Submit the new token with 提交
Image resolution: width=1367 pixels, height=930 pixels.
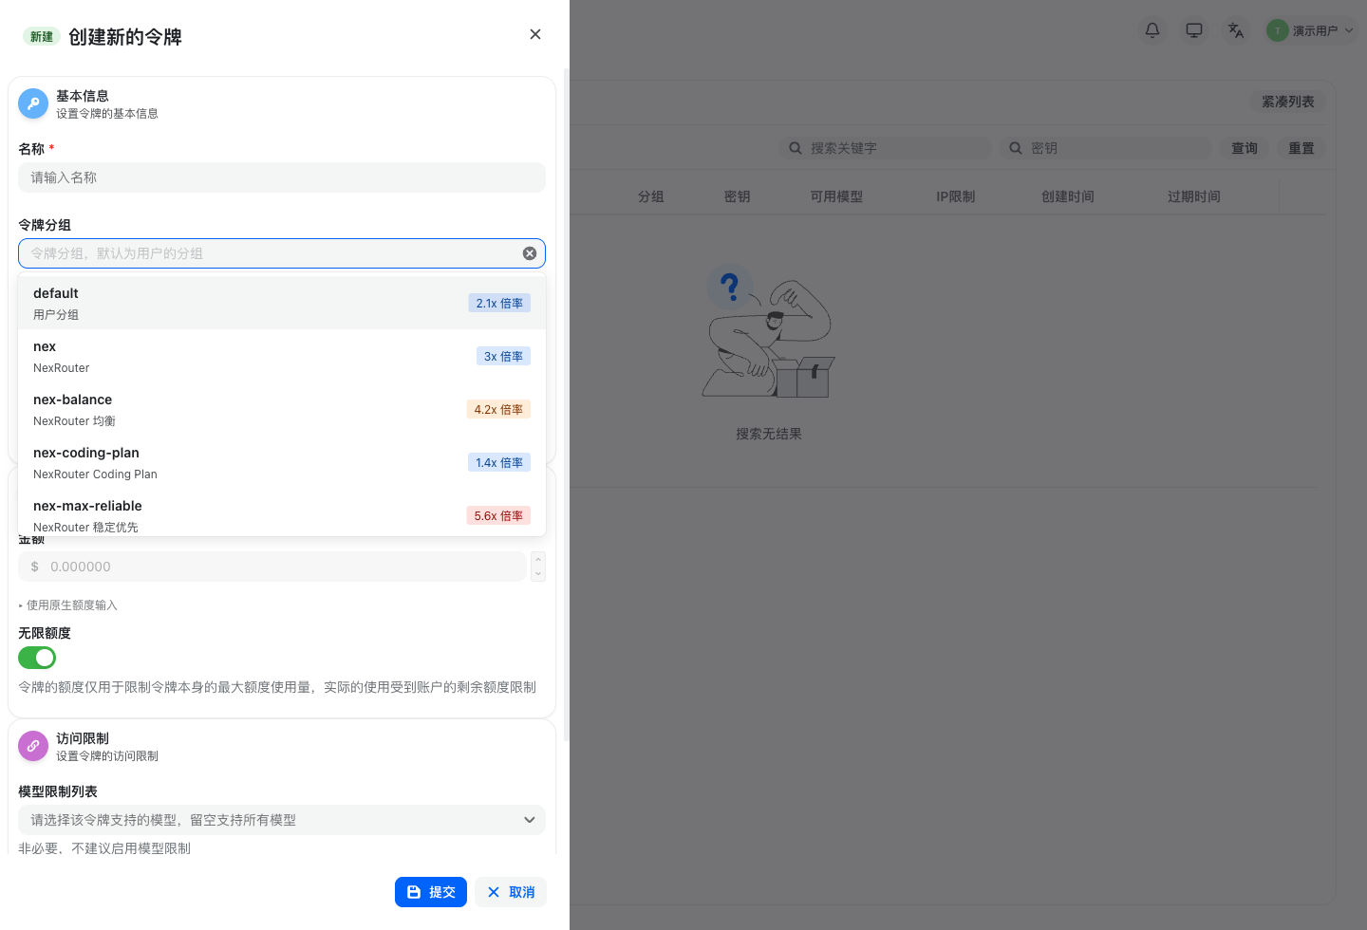[x=431, y=892]
